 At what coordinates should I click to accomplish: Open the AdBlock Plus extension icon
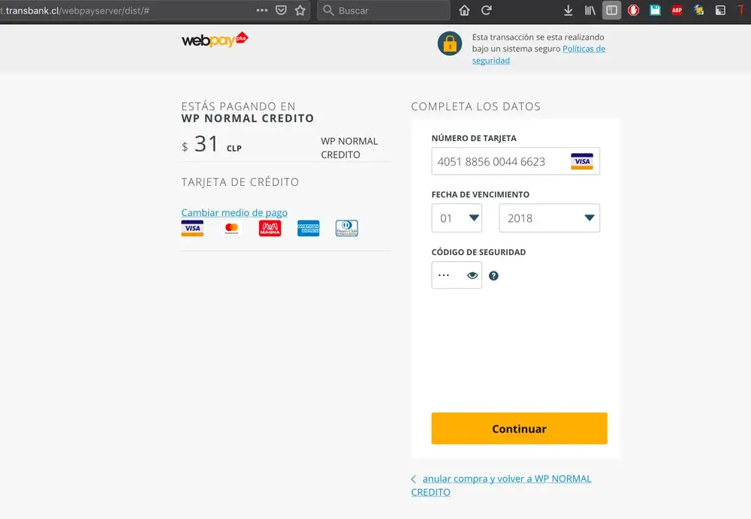coord(677,10)
